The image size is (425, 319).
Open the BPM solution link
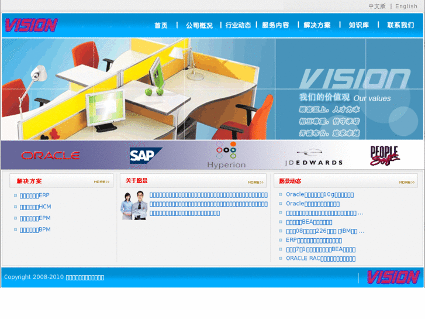pos(35,229)
